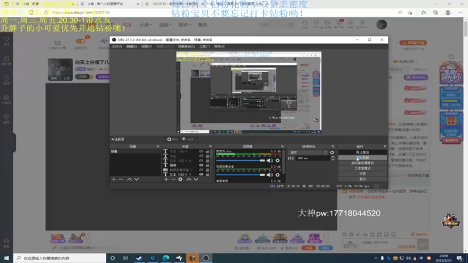This screenshot has width=468, height=263.
Task: Click the 退出 exit button in OBS
Action: tap(362, 179)
